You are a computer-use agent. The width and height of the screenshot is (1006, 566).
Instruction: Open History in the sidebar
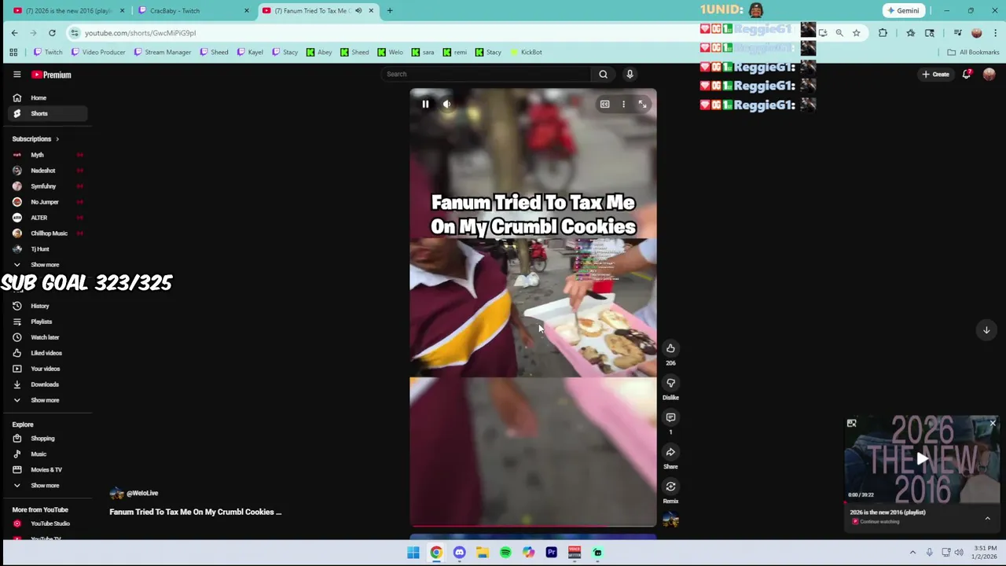47,306
